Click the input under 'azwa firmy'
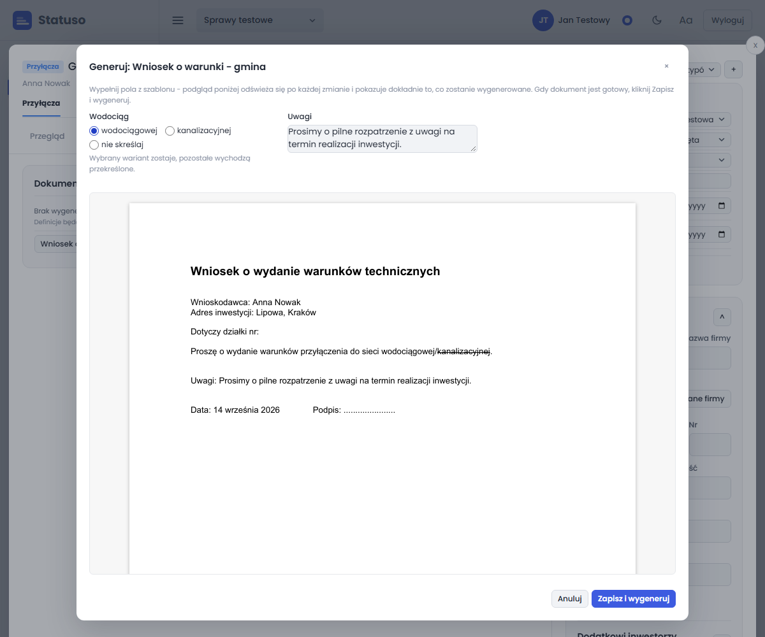This screenshot has width=765, height=637. [x=710, y=359]
